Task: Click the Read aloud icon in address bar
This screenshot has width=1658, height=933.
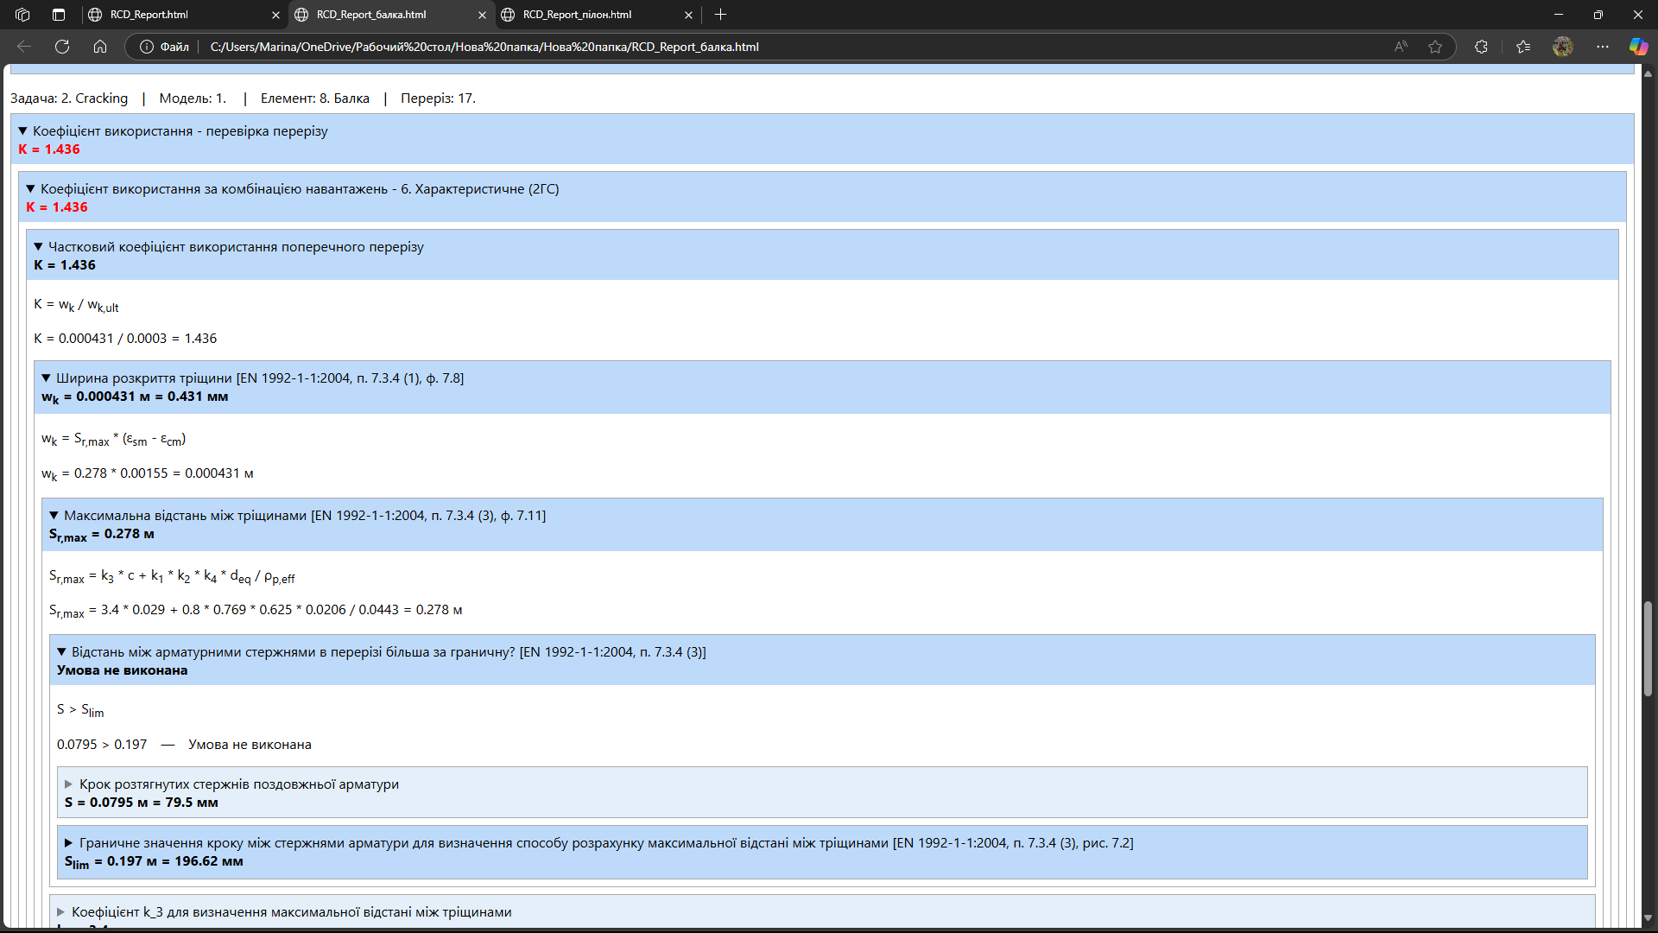Action: pos(1401,47)
